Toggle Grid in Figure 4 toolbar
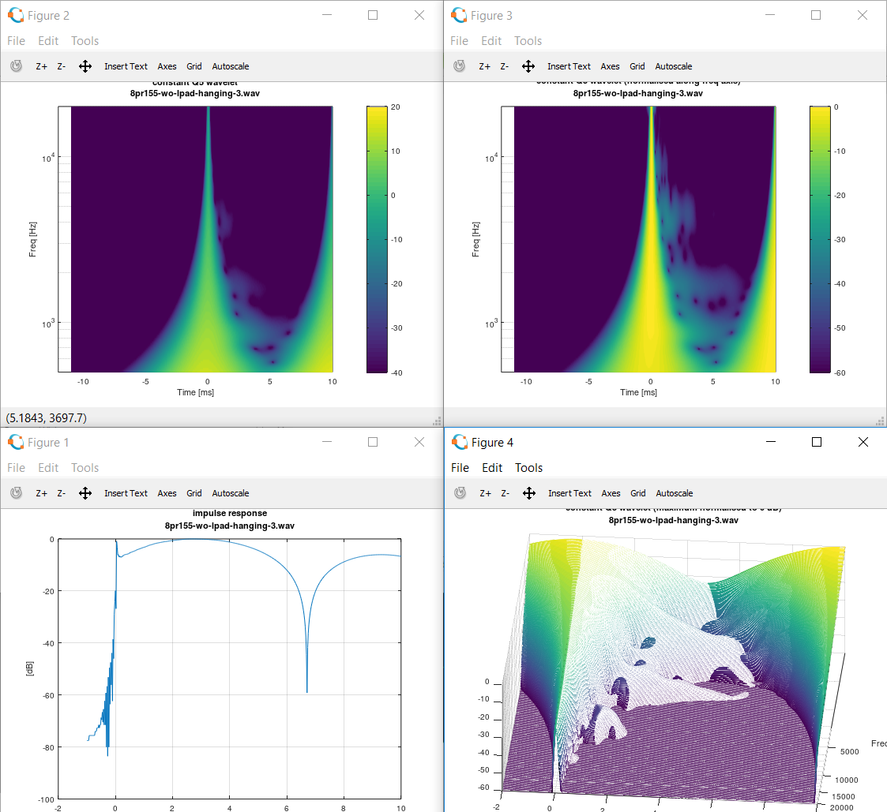 click(637, 492)
